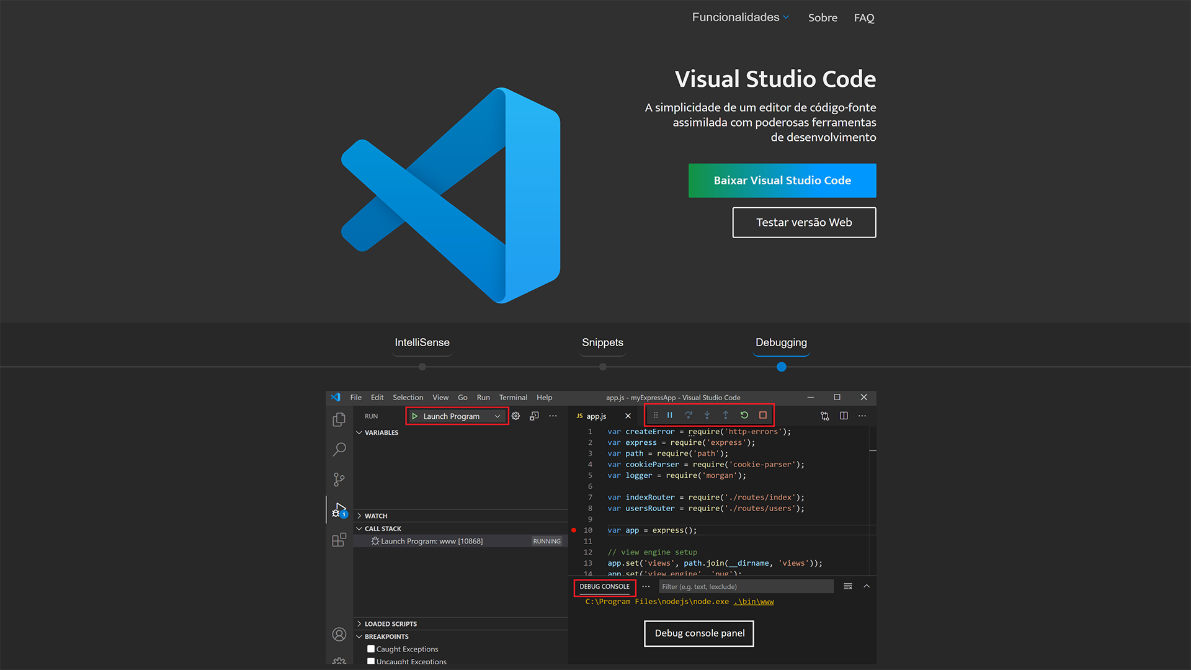Pause the debugger
The image size is (1191, 670).
670,415
